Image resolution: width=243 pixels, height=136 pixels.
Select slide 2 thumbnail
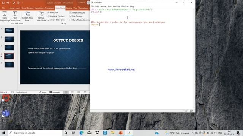click(x=9, y=39)
